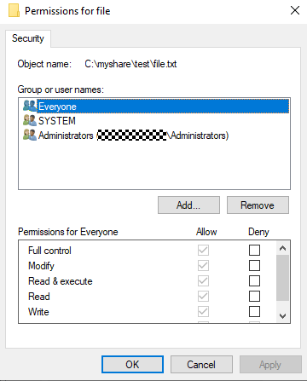Select the Everyone entry
The height and width of the screenshot is (381, 307).
point(154,107)
